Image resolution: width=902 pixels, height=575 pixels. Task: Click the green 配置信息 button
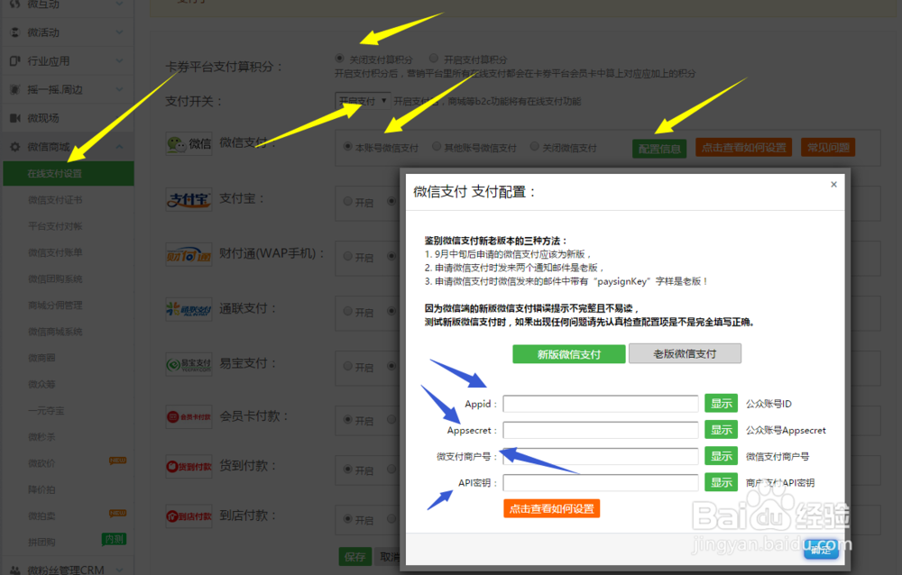659,149
